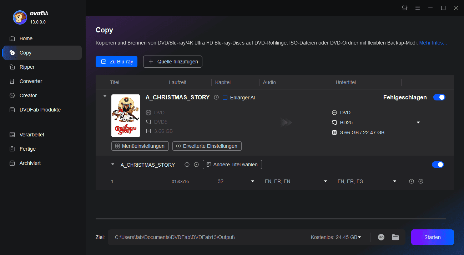This screenshot has width=464, height=255.
Task: Click the DVDFab Produkte box icon
Action: point(12,110)
